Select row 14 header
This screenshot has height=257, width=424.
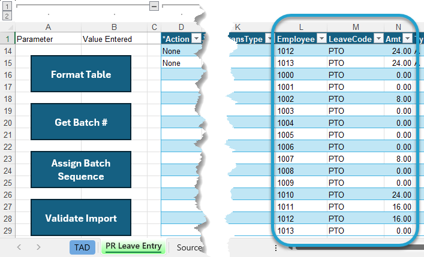click(x=8, y=51)
